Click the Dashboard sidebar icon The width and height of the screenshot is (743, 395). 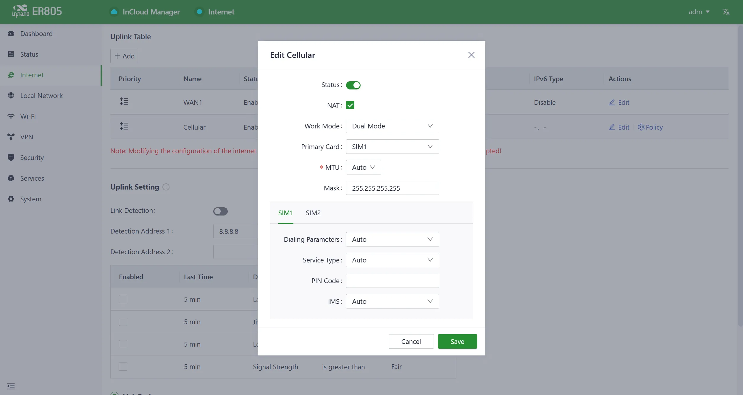coord(11,34)
